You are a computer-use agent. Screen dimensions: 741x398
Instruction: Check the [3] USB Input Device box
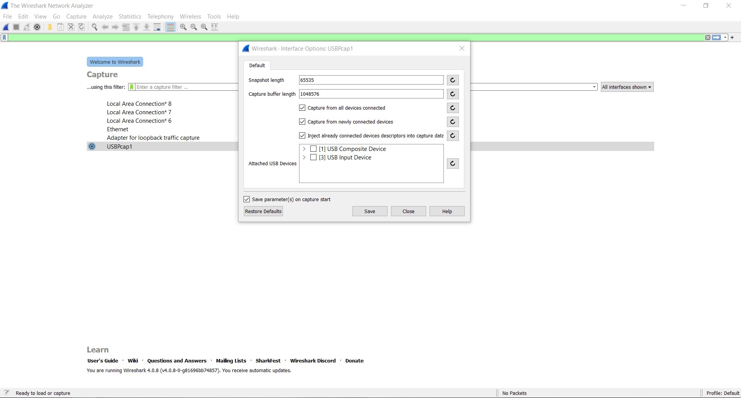(313, 157)
